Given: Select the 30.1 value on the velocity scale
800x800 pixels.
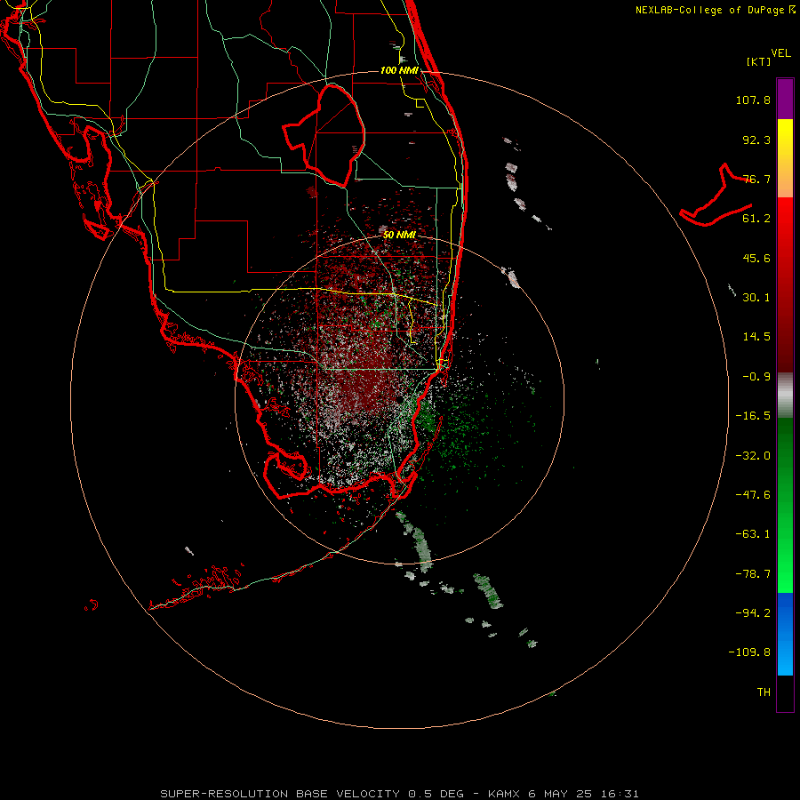Looking at the screenshot, I should coord(756,298).
